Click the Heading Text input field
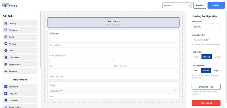 206,26
